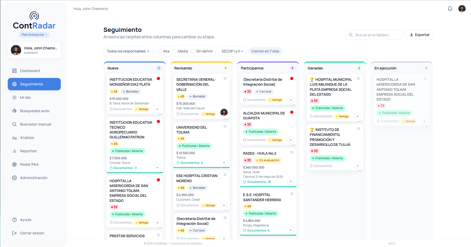471x247 pixels.
Task: Click plus button on INSTITUTO DE FINANCIAMIENTO card
Action: click(x=357, y=165)
